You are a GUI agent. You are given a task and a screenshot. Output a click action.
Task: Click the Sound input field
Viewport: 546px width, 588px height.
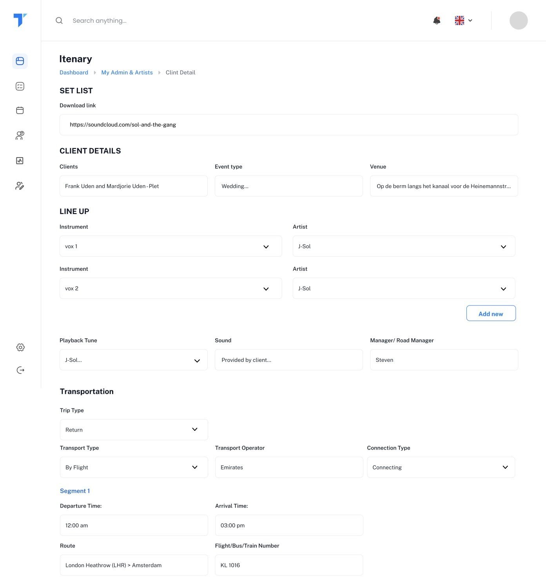click(289, 360)
